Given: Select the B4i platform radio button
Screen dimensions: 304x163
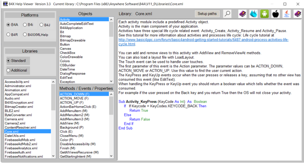Looking at the screenshot, I should tap(28, 25).
